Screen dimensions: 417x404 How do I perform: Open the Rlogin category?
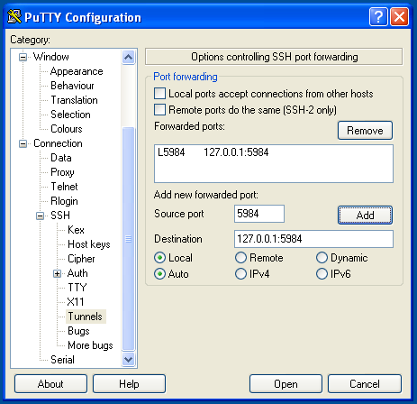[x=64, y=201]
